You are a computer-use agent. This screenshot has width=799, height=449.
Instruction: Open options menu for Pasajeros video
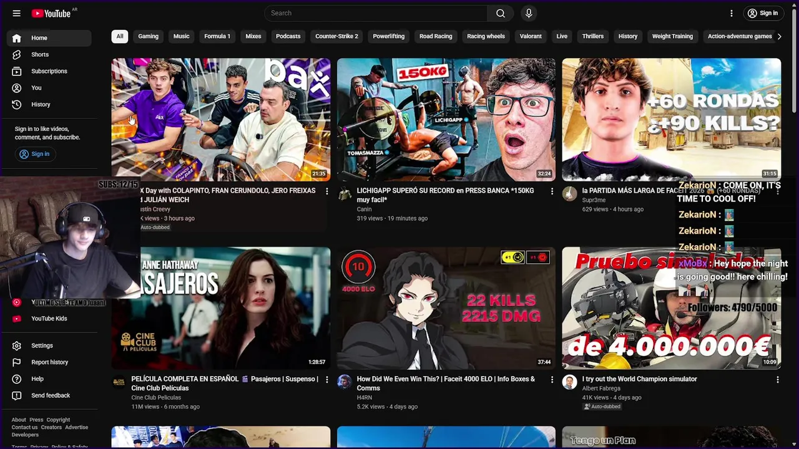point(326,380)
